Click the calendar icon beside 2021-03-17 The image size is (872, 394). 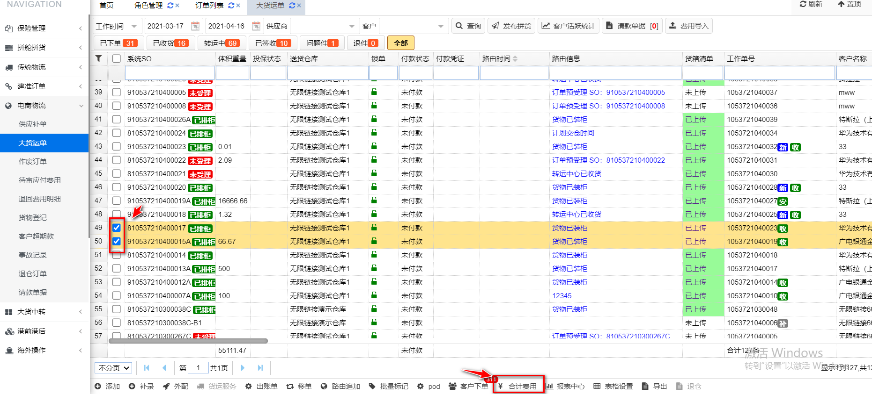pyautogui.click(x=195, y=26)
